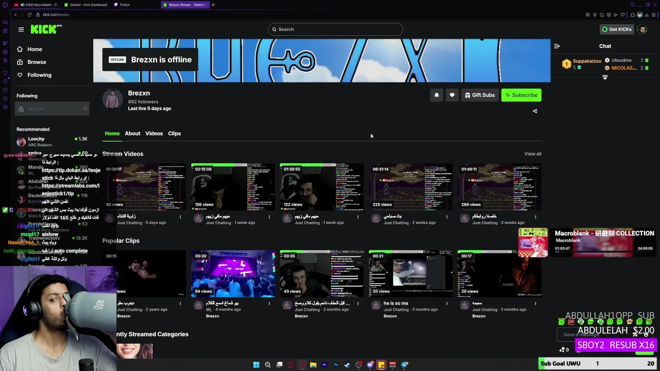Switch to the Clips tab
This screenshot has height=371, width=660.
pyautogui.click(x=174, y=133)
